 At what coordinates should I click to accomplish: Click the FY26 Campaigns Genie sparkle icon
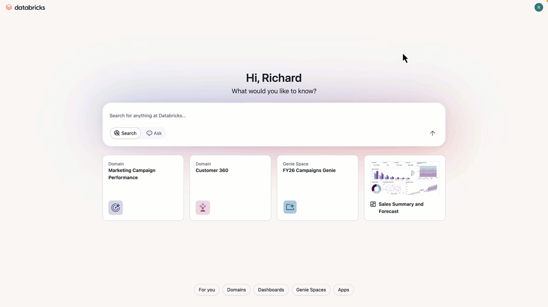[290, 207]
